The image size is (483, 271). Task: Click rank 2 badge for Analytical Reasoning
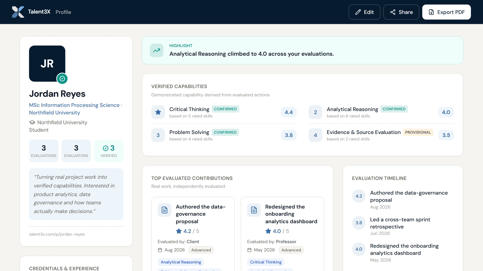[315, 112]
